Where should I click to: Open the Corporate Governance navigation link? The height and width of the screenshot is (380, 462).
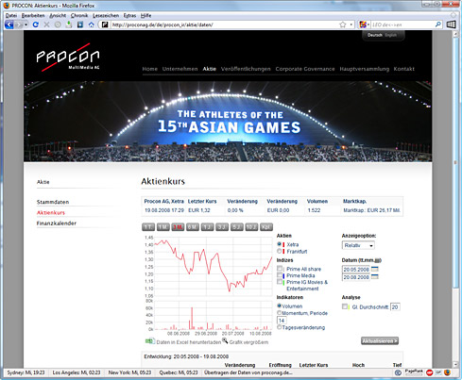(x=305, y=69)
